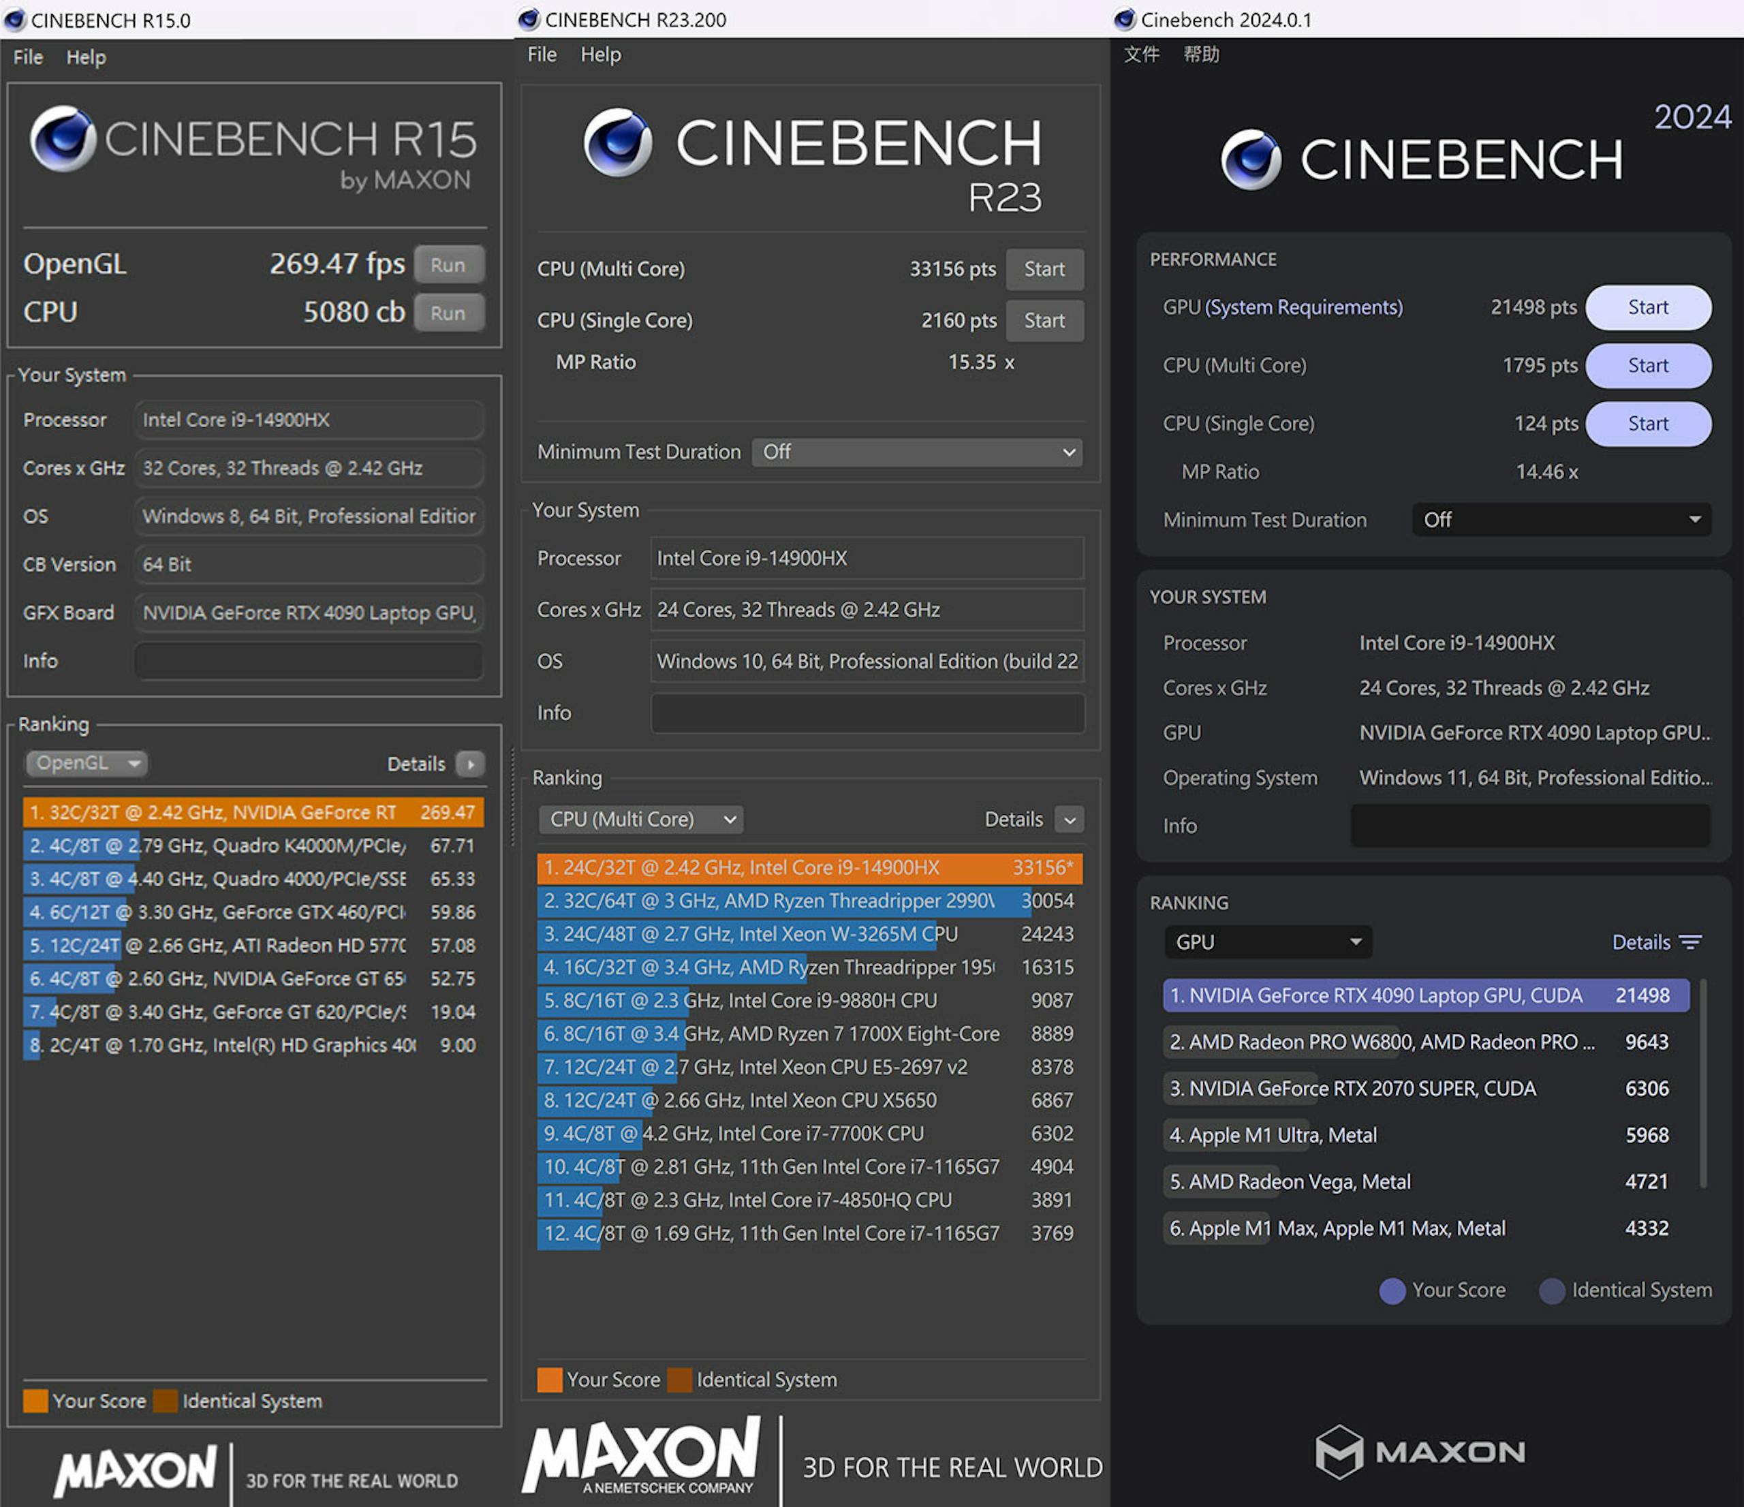Click Cinebench 2024.0.1 title bar app icon

[x=1125, y=18]
